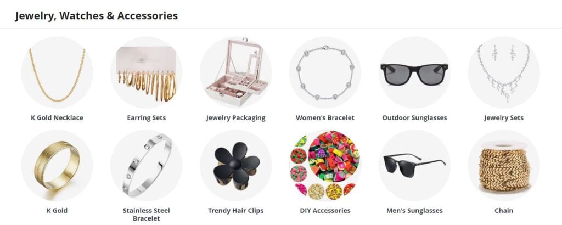This screenshot has width=562, height=225.
Task: Open the K Gold Necklace category image
Action: pyautogui.click(x=57, y=72)
